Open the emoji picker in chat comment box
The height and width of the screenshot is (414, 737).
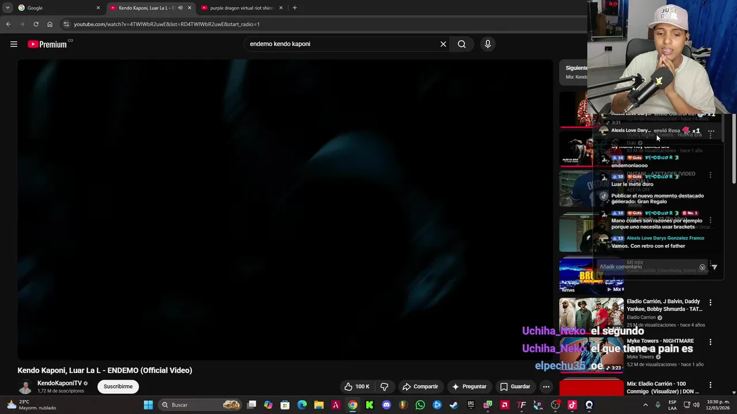tap(702, 267)
